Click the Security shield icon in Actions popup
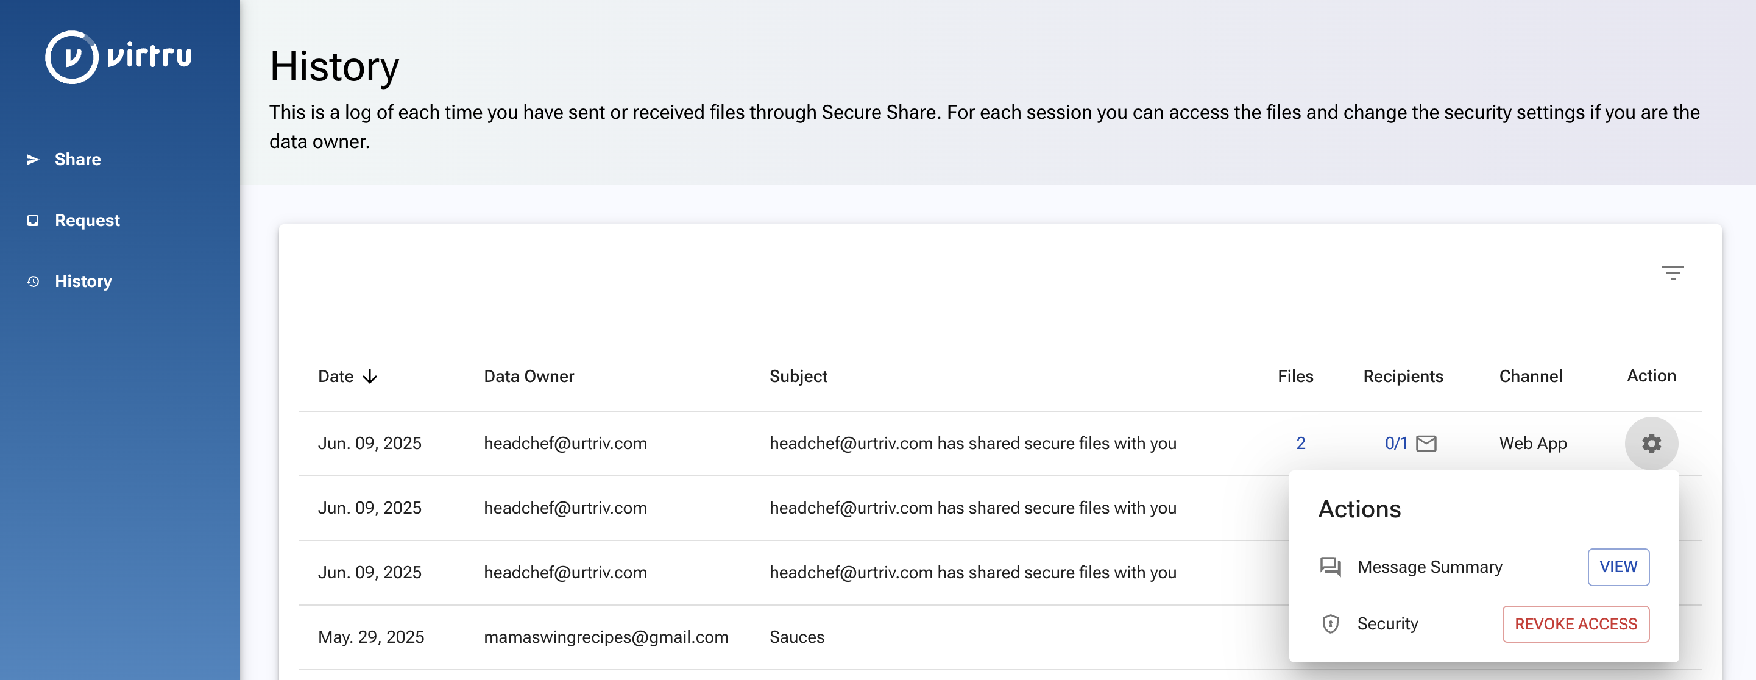Viewport: 1756px width, 680px height. tap(1330, 623)
